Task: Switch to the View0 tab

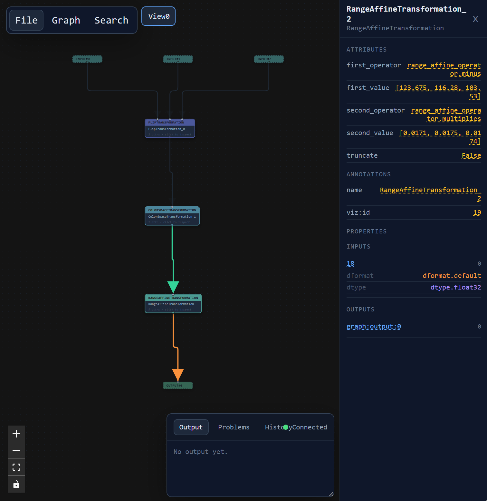Action: click(158, 16)
